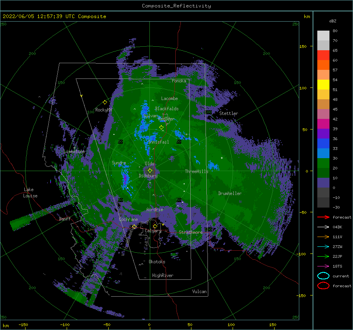This screenshot has width=353, height=330.
Task: Click the Stettler city label
Action: click(x=229, y=113)
